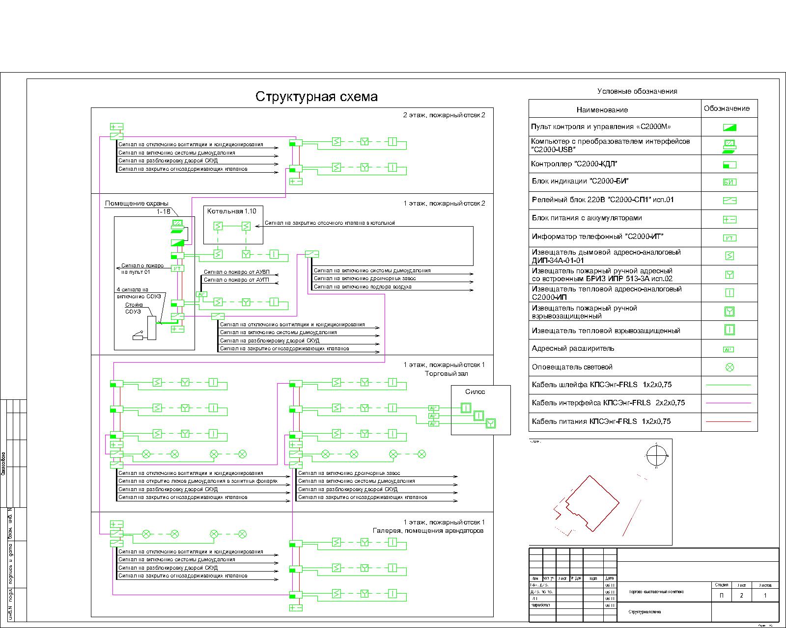The image size is (786, 628).
Task: Select the 'Наименование' column header
Action: [602, 110]
